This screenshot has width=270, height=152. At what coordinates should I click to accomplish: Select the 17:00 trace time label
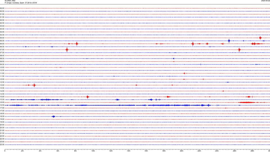pyautogui.click(x=2, y=108)
